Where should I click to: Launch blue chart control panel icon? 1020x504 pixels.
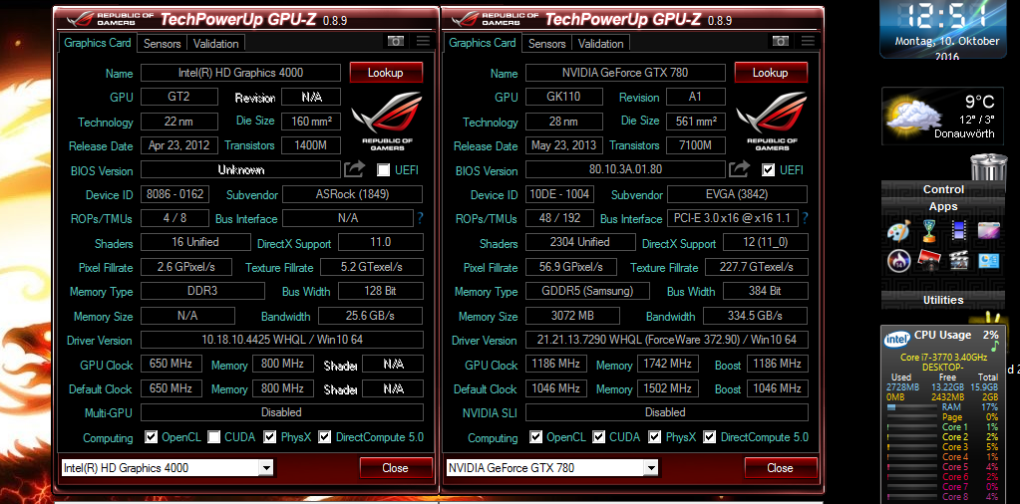tap(989, 260)
